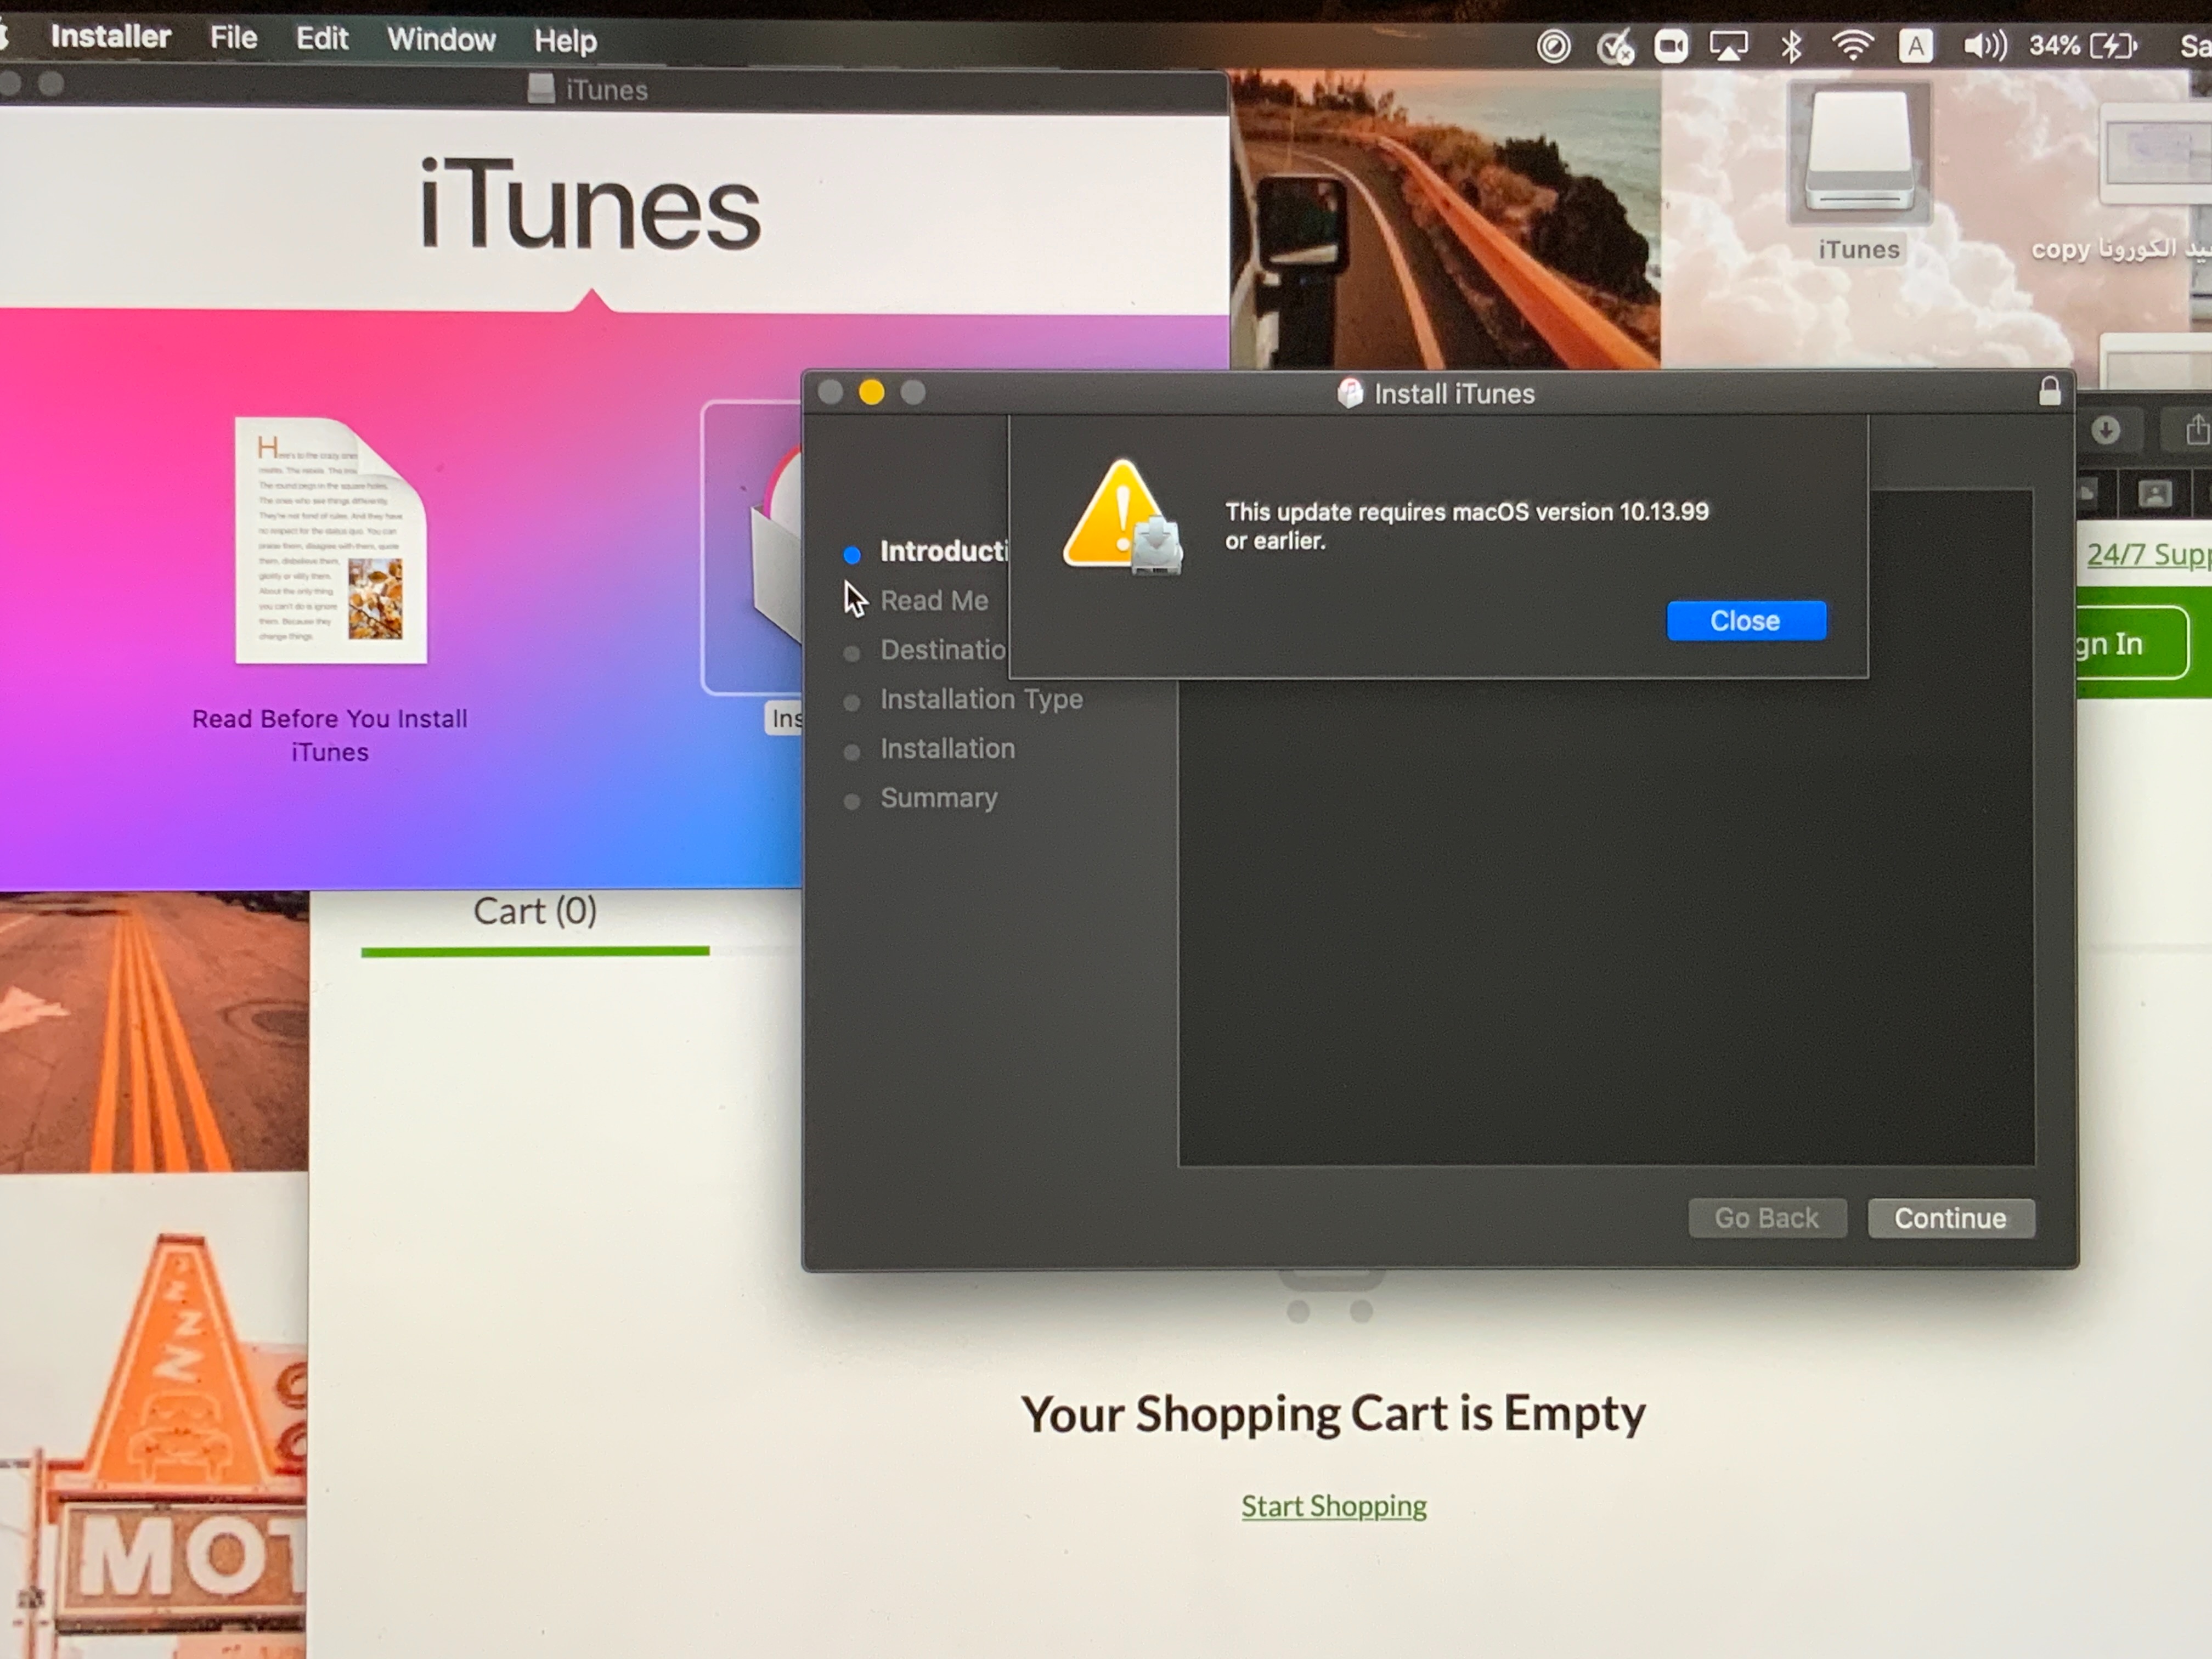
Task: Open the Edit menu
Action: (321, 38)
